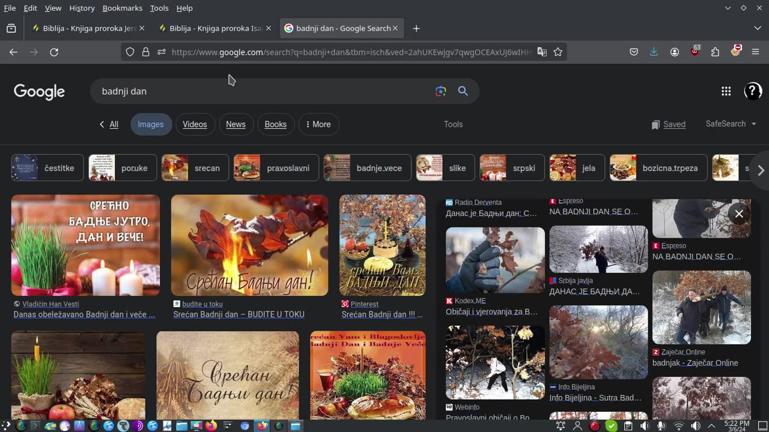Open the list-all-tabs chevron
Screen dimensions: 769x432
click(x=758, y=28)
